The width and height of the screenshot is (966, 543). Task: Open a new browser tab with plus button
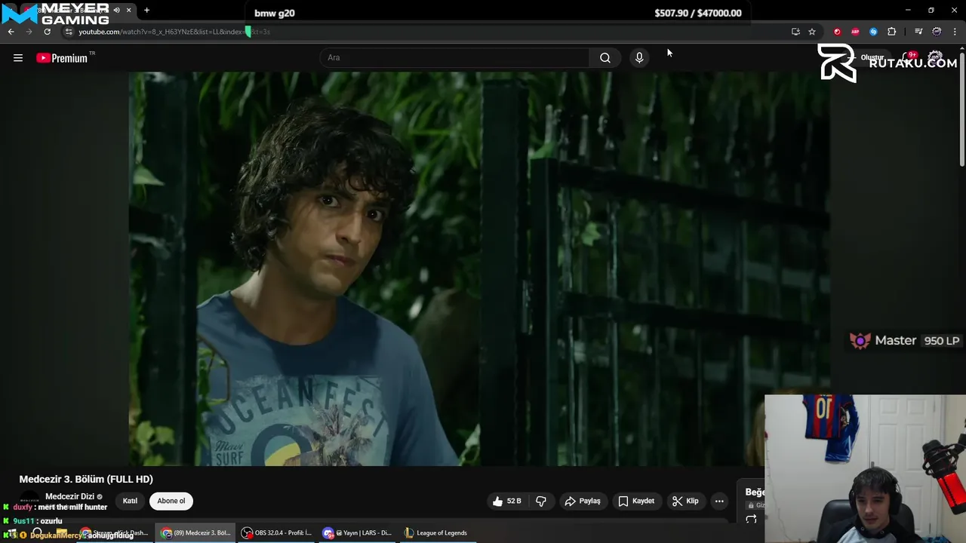pyautogui.click(x=146, y=11)
